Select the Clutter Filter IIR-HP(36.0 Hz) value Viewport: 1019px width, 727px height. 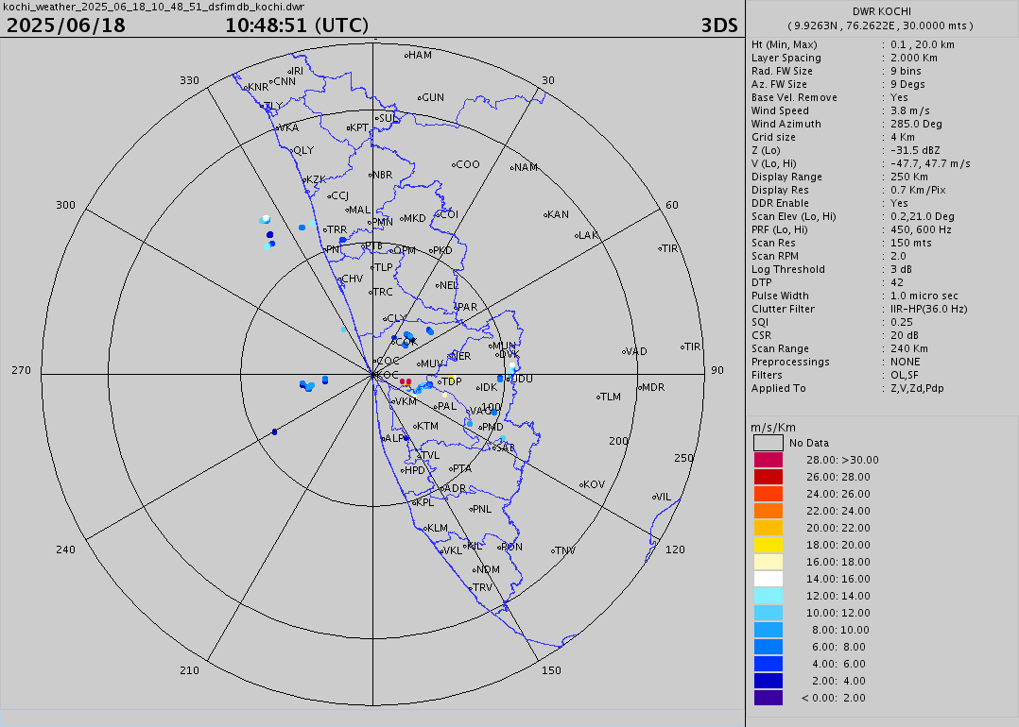click(928, 309)
